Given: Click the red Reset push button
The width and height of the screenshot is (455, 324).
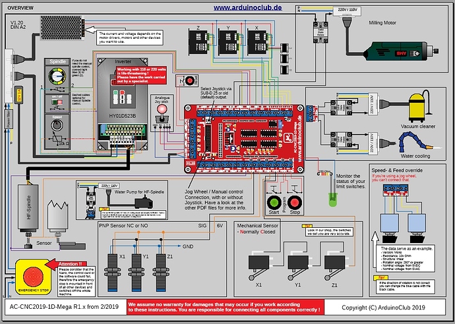Looking at the screenshot, I should [x=189, y=80].
